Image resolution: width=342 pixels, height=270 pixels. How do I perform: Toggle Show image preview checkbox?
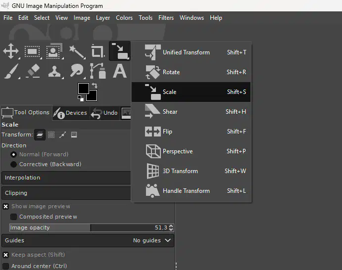[6, 206]
